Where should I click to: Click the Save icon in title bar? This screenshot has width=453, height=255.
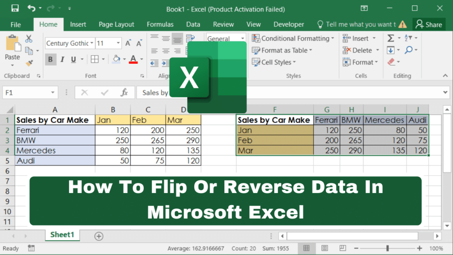[x=15, y=8]
